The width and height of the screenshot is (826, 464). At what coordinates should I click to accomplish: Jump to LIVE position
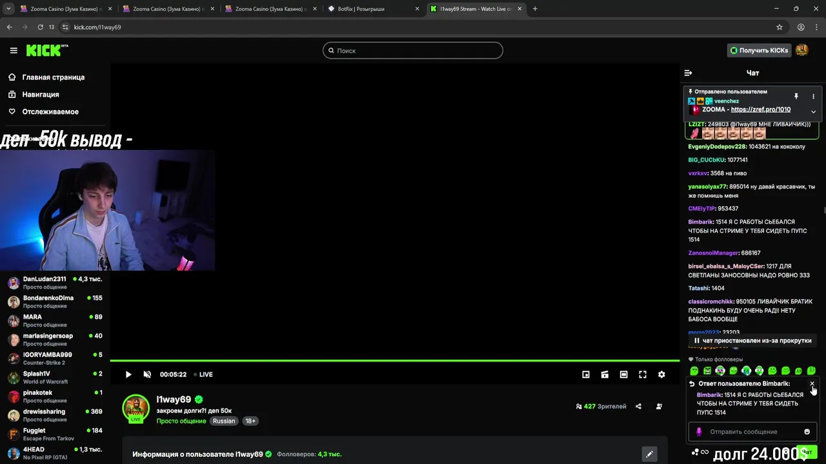click(203, 374)
